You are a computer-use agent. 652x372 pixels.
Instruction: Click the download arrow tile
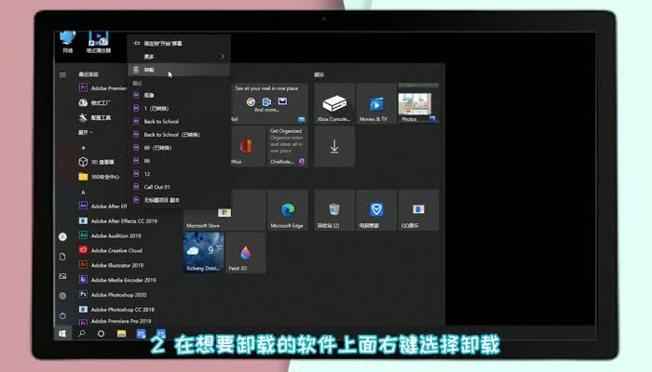coord(334,146)
